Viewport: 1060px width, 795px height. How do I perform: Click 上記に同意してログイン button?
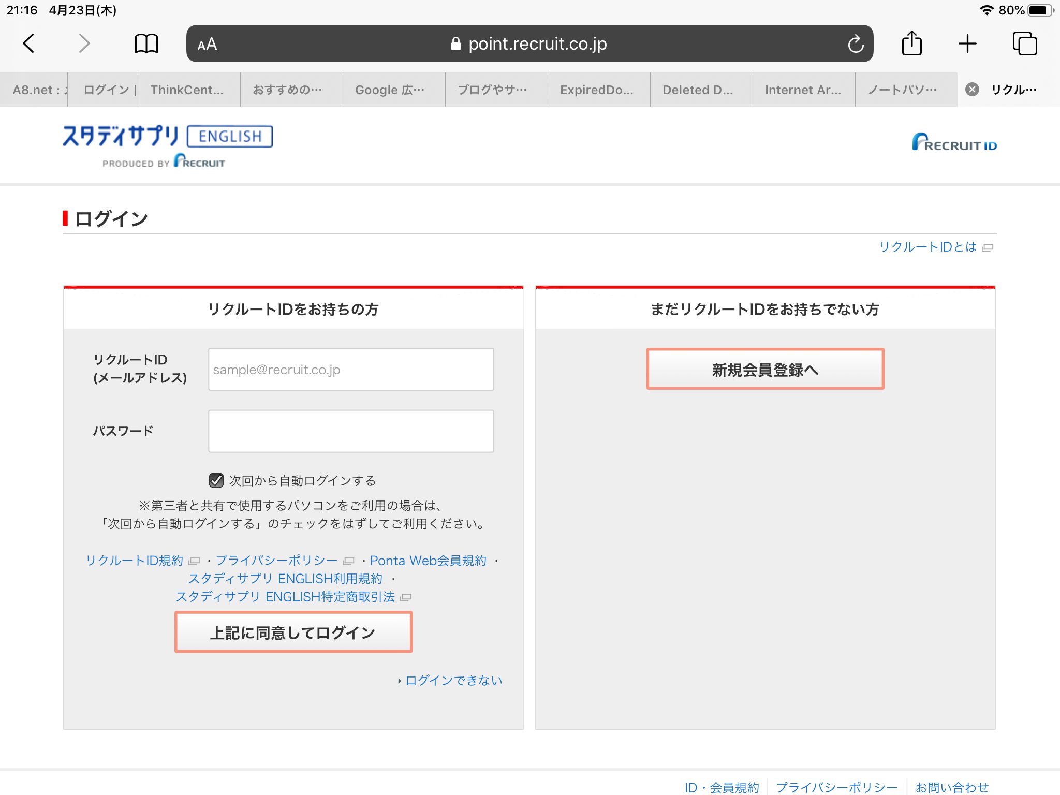pos(293,632)
